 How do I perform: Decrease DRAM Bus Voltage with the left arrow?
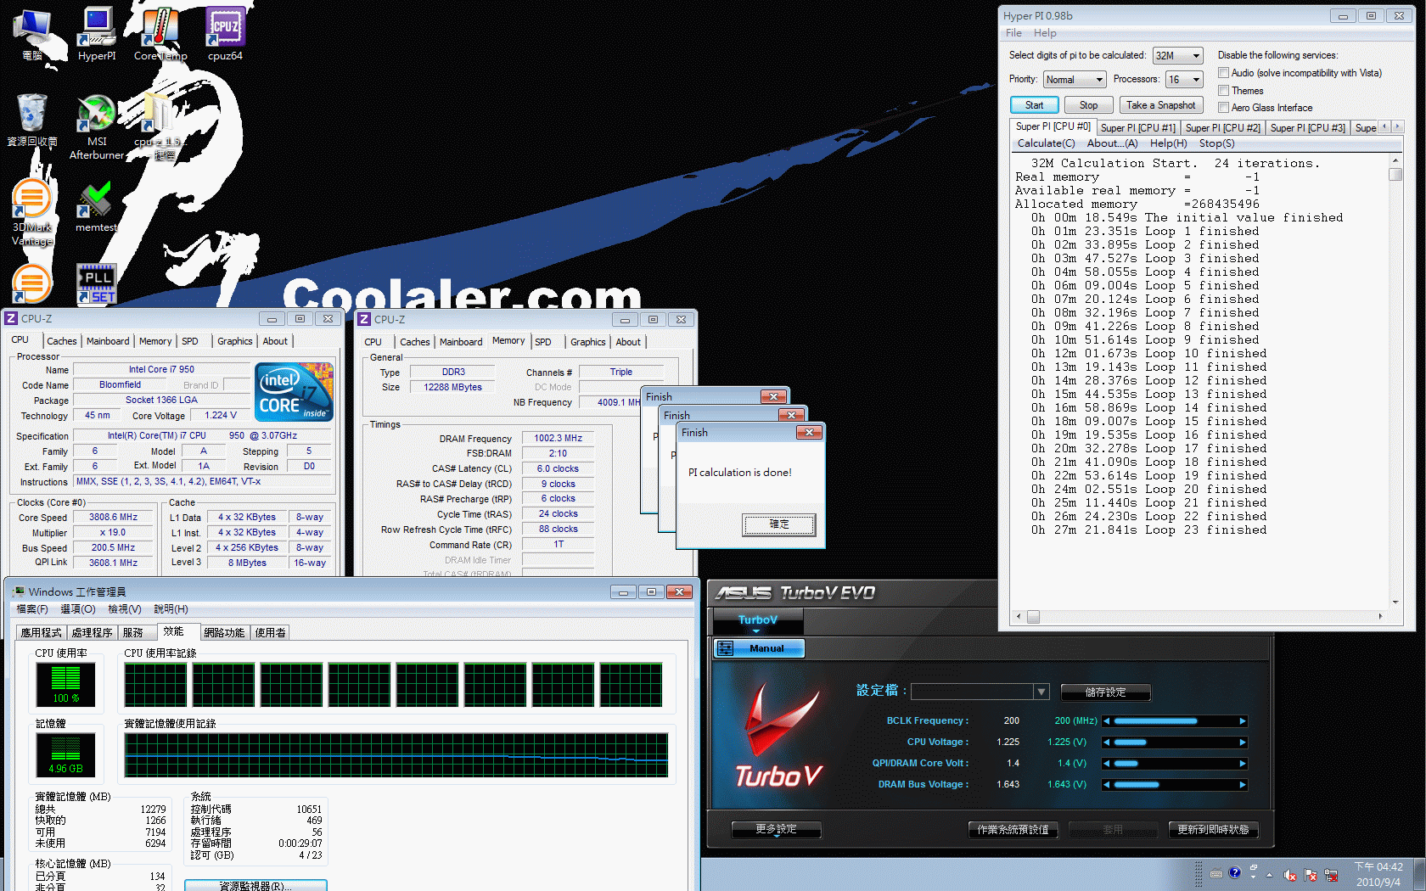pyautogui.click(x=1107, y=785)
